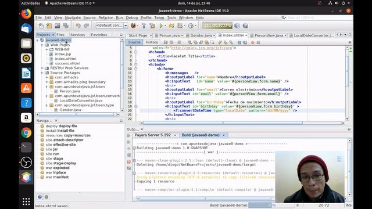Collapse the javaee8-demo project node

(x=37, y=40)
